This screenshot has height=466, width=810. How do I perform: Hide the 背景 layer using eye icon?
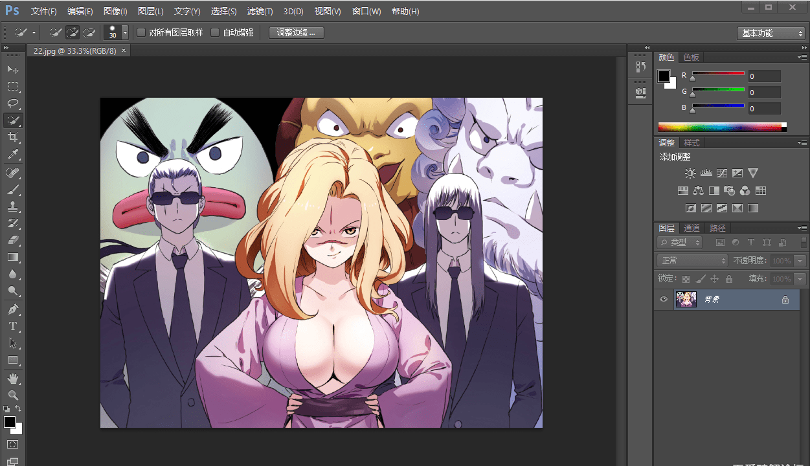coord(663,300)
